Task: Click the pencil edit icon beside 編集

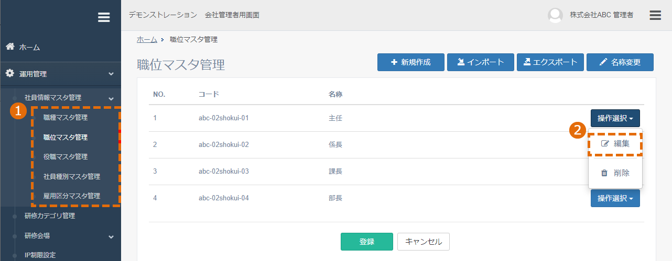Action: click(x=605, y=144)
